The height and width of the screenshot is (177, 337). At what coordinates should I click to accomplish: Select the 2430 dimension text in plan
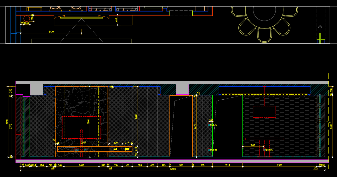[x=51, y=32]
